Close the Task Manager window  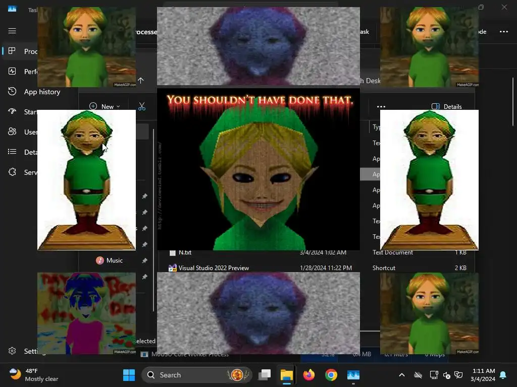(x=504, y=7)
